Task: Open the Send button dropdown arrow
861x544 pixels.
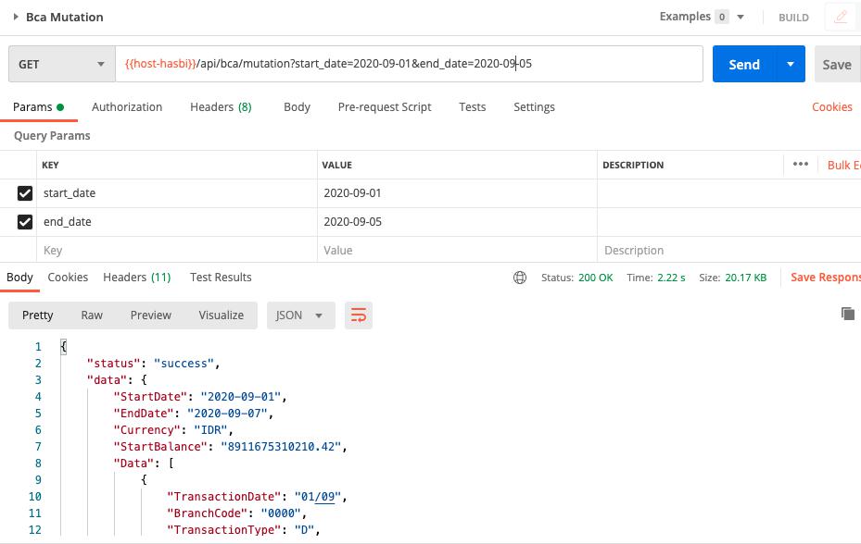Action: 791,64
